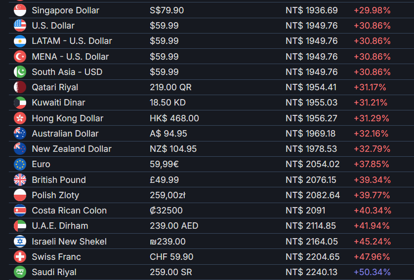Open the Polish Zloty currency name
Image resolution: width=414 pixels, height=280 pixels.
tap(55, 195)
